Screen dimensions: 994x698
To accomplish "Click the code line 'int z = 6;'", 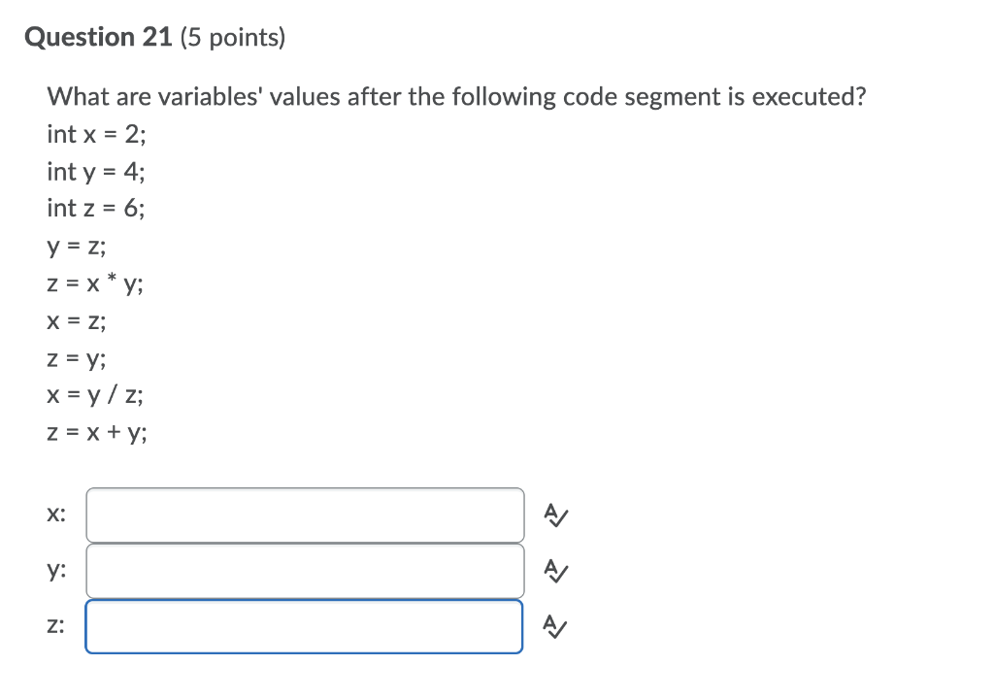I will coord(96,209).
